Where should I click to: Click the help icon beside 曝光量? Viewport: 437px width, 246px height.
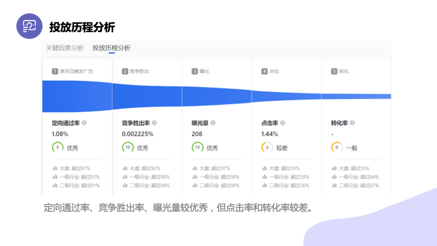coord(213,123)
